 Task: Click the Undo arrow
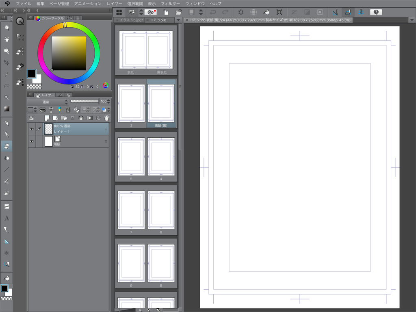[213, 12]
